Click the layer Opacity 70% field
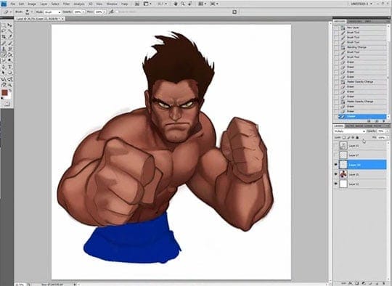392x286 pixels. 381,131
